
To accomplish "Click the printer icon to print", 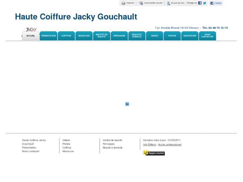I will click(x=123, y=3).
